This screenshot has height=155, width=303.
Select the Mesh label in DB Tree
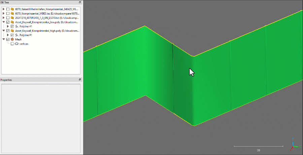click(19, 39)
